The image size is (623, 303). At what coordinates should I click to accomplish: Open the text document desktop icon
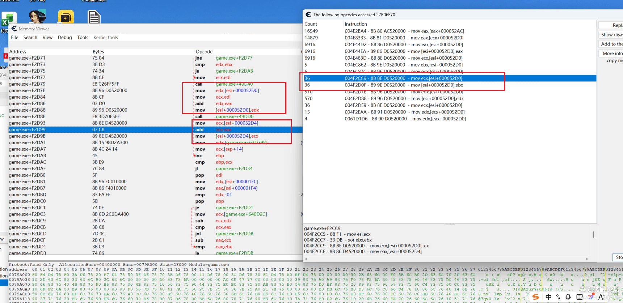[x=94, y=17]
